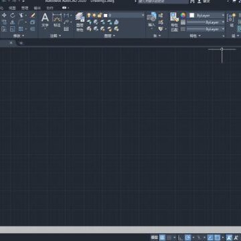Toggle polar tracking in status bar

[188, 238]
